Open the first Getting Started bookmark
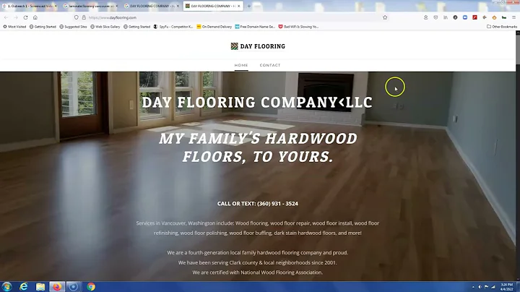 tap(43, 27)
